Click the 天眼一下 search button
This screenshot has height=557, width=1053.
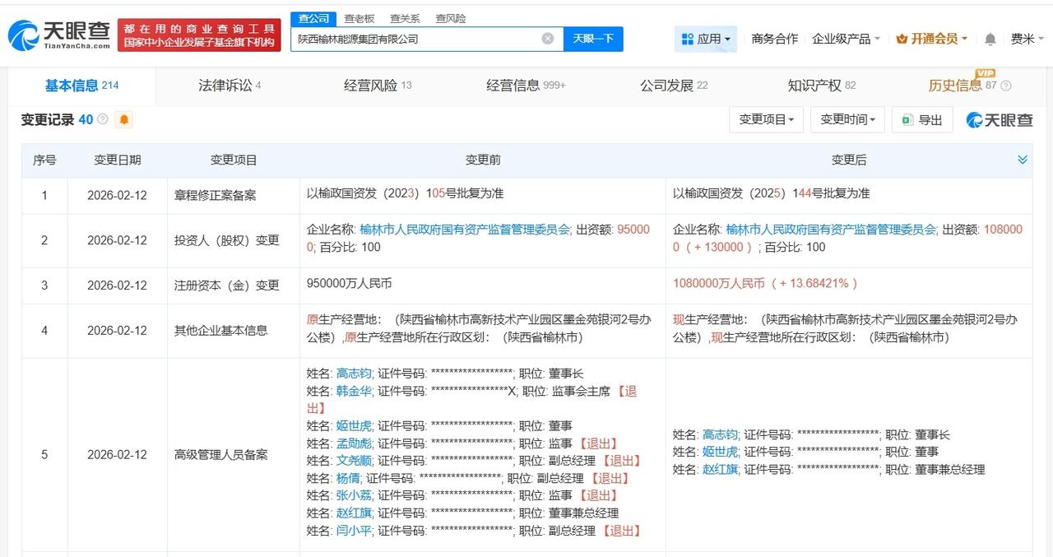[592, 38]
